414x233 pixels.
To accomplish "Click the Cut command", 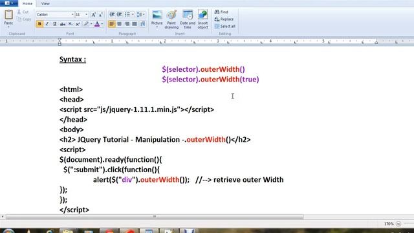I will coord(23,12).
